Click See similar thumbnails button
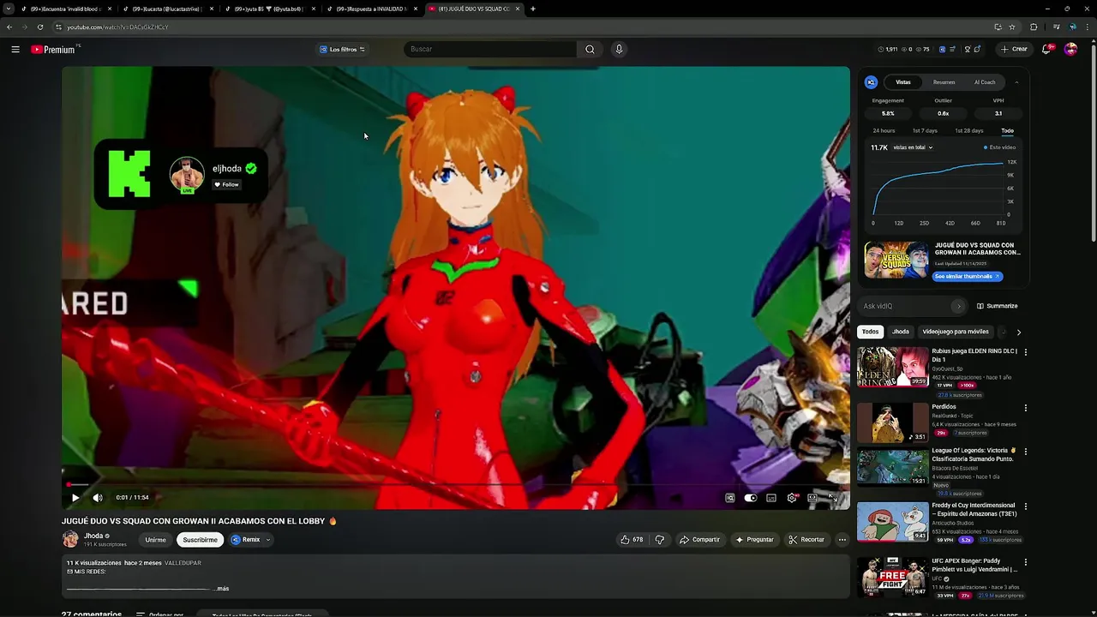The width and height of the screenshot is (1097, 617). [967, 277]
